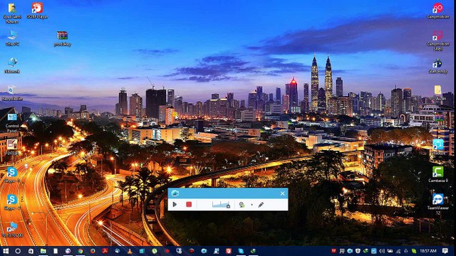The width and height of the screenshot is (456, 256).
Task: Open This PC desktop icon
Action: 12,38
